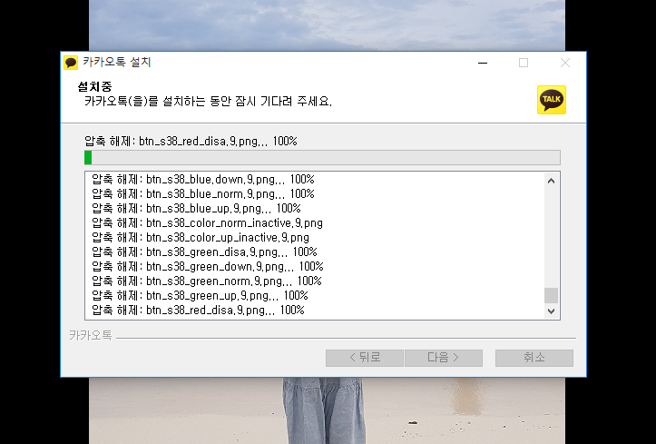Select log line btn_s38_green_disa.9.png
Viewport: 656px width, 444px height.
(x=204, y=252)
